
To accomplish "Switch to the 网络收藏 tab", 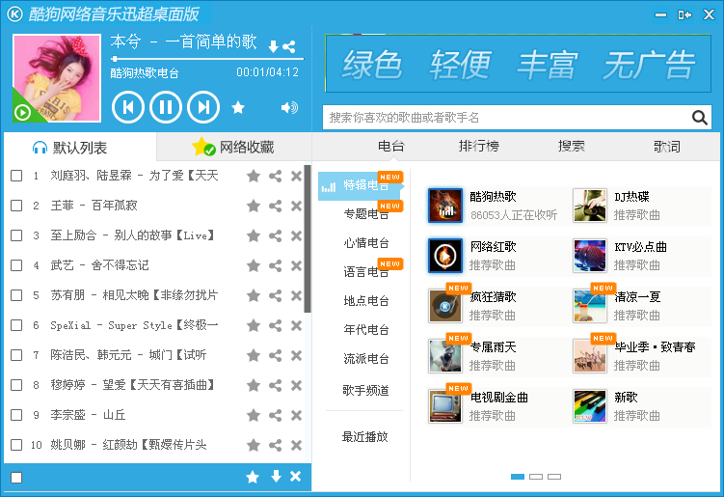I will coord(234,147).
